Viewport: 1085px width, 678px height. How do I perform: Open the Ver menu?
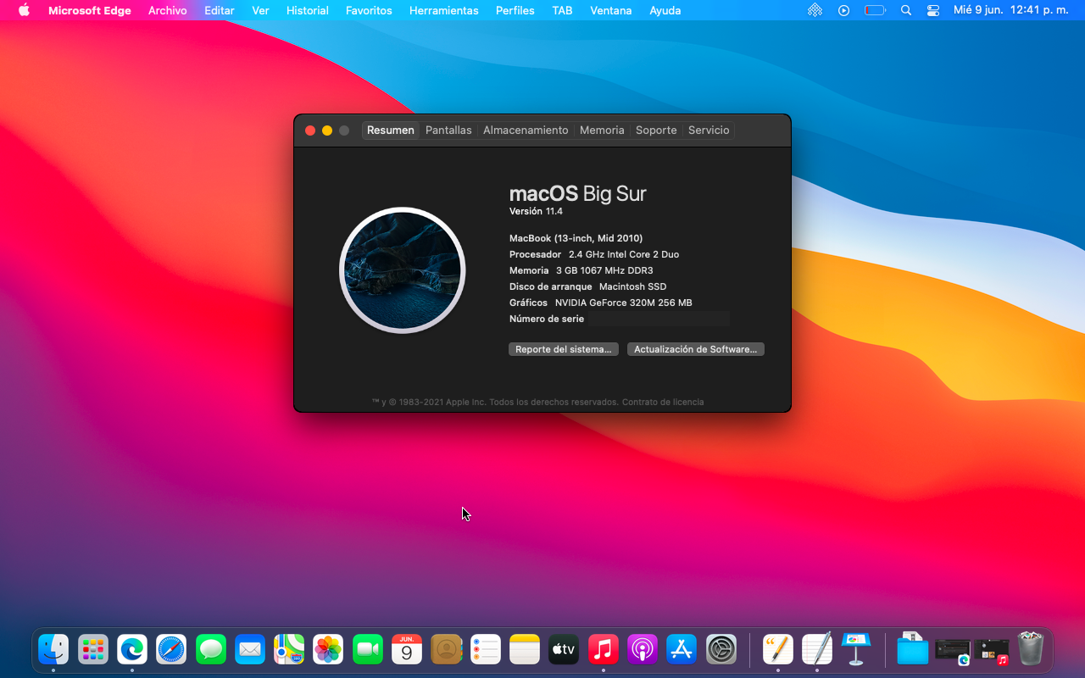click(260, 10)
